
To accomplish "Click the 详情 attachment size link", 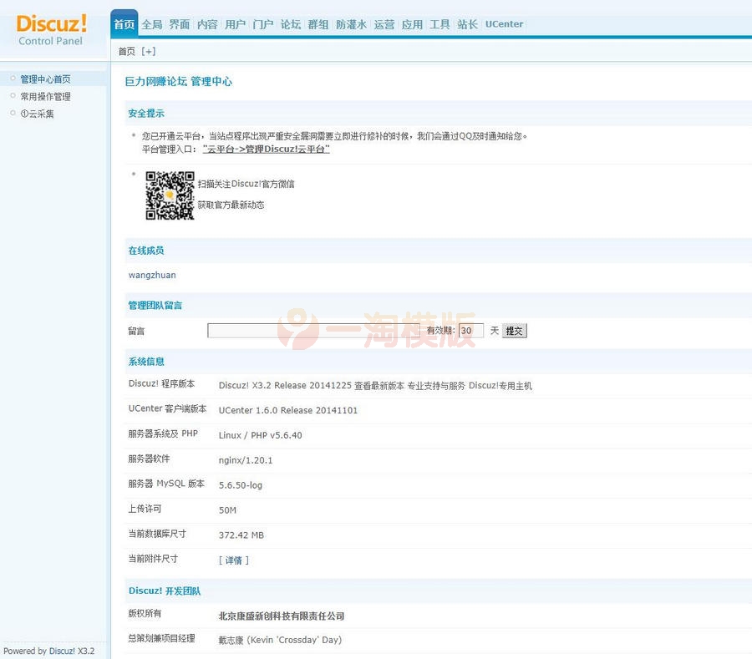I will [234, 560].
